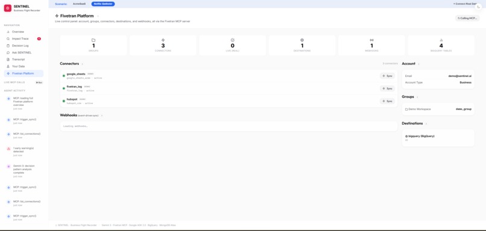
Task: Click the Decision Log clipboard icon
Action: 8,46
